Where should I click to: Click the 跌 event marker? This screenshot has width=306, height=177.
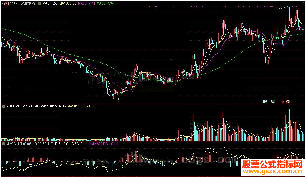click(265, 101)
